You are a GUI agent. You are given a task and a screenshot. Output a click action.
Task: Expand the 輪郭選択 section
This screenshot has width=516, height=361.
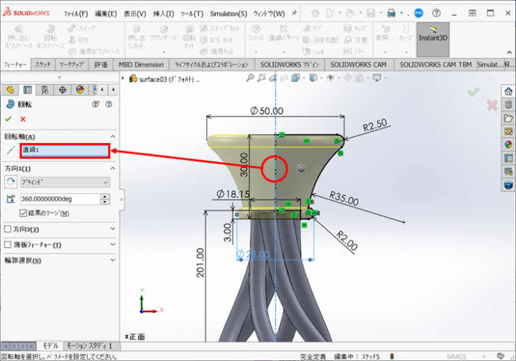[x=113, y=260]
